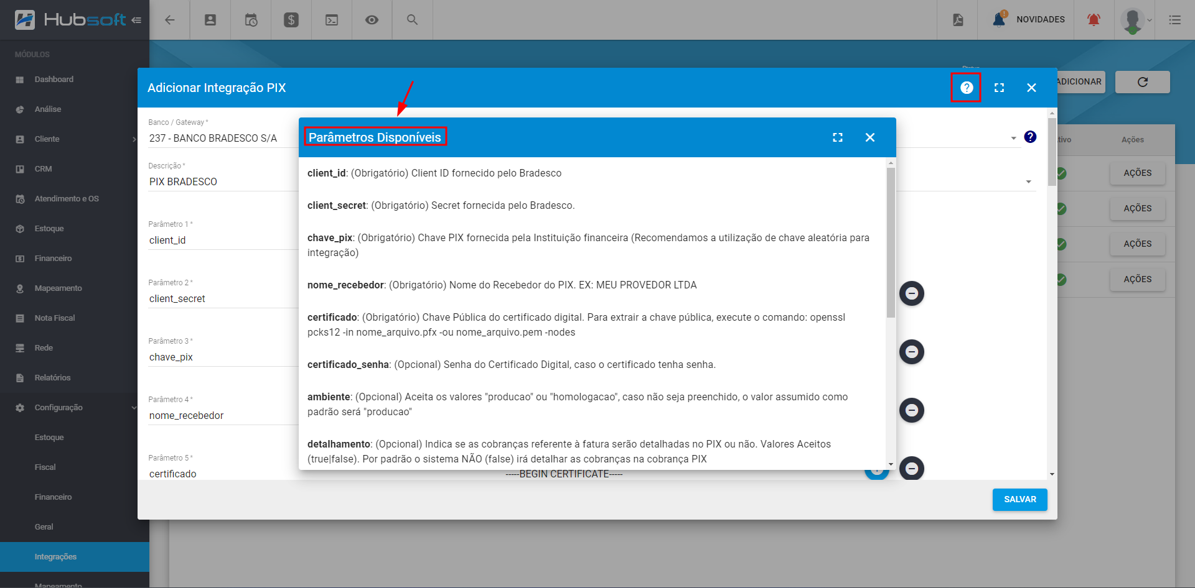This screenshot has width=1195, height=588.
Task: Open the client profile icon in the toolbar
Action: [210, 20]
